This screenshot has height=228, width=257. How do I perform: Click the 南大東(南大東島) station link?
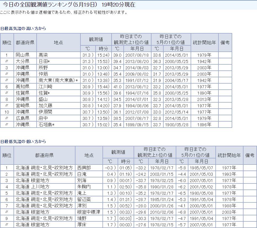[58, 80]
